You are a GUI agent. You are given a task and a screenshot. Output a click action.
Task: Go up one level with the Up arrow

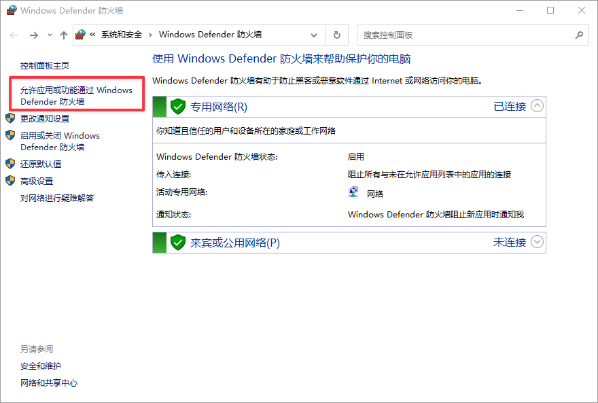tap(64, 35)
